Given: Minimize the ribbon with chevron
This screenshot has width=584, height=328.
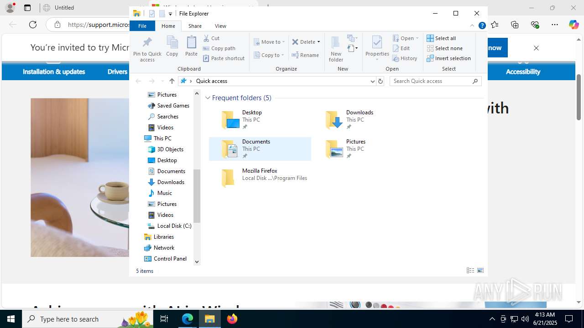Looking at the screenshot, I should point(472,26).
